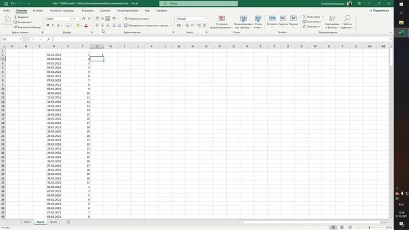Viewport: 409px width, 230px height.
Task: Increase font size with the large A icon
Action: 84,19
